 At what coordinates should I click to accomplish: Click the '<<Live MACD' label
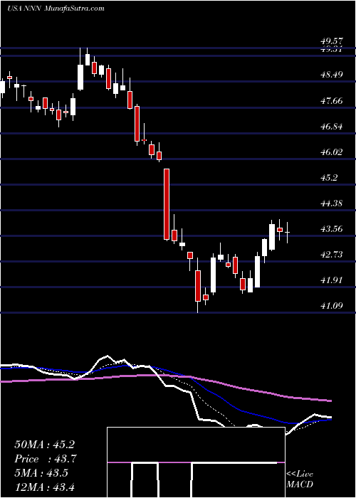300,480
